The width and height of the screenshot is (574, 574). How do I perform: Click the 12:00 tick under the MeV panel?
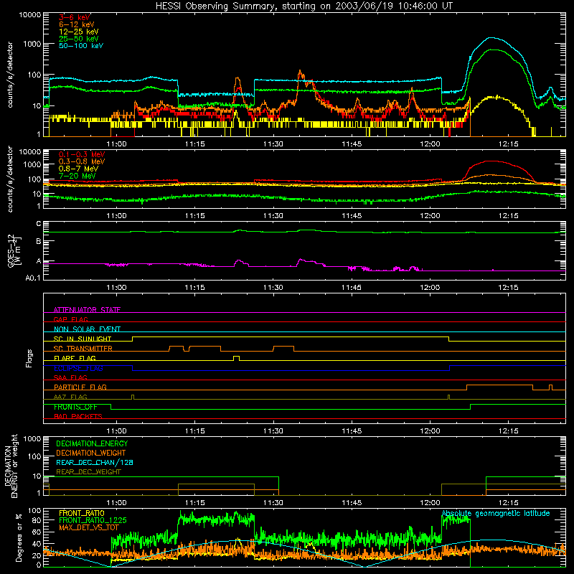click(430, 216)
